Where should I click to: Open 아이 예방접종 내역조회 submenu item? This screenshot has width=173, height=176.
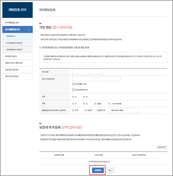17,43
